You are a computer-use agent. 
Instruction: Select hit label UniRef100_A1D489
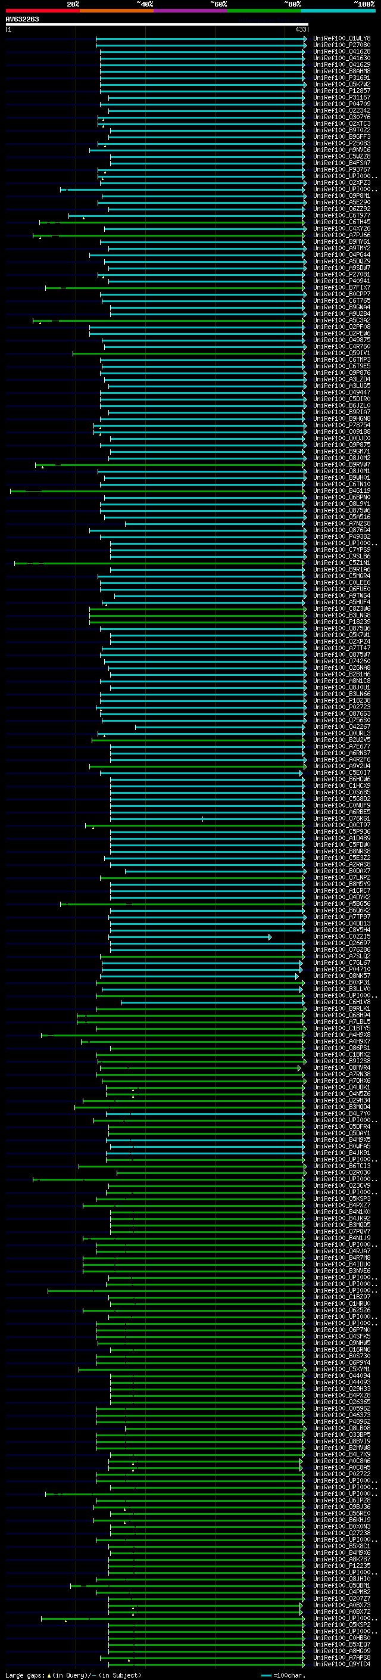click(x=342, y=838)
